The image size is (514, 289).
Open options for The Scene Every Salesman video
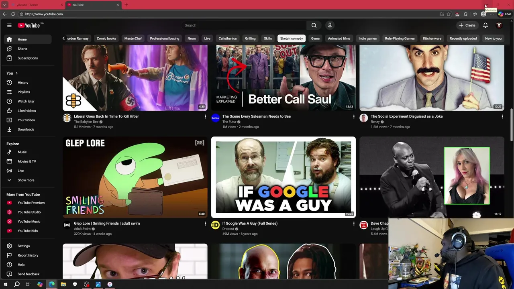click(354, 116)
